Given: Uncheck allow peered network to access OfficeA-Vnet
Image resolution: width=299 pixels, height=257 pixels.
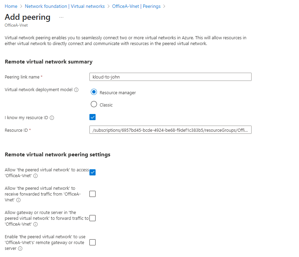Looking at the screenshot, I should tap(92, 172).
